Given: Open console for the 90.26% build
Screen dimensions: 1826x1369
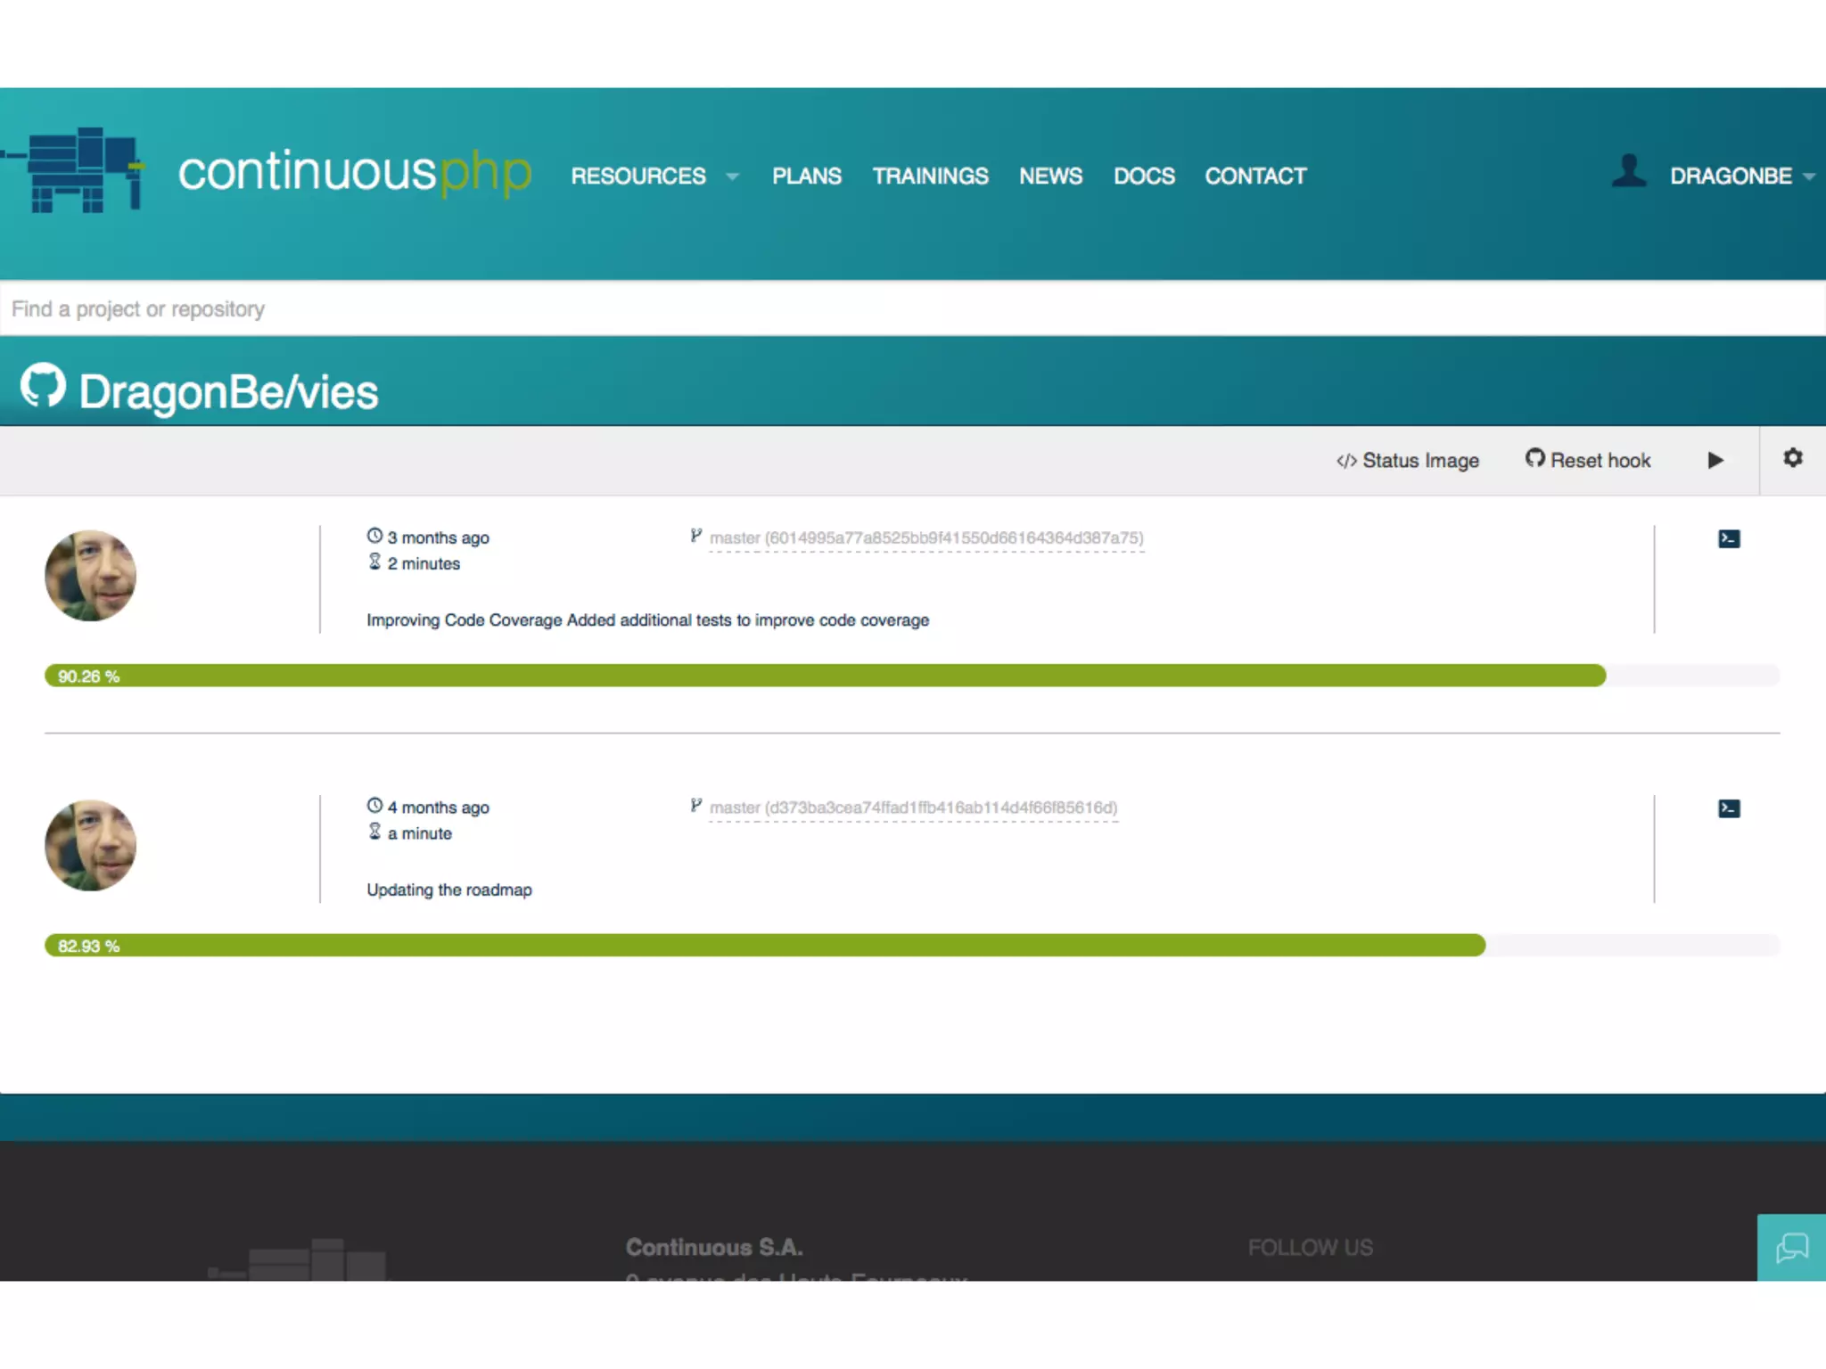Looking at the screenshot, I should (1728, 538).
